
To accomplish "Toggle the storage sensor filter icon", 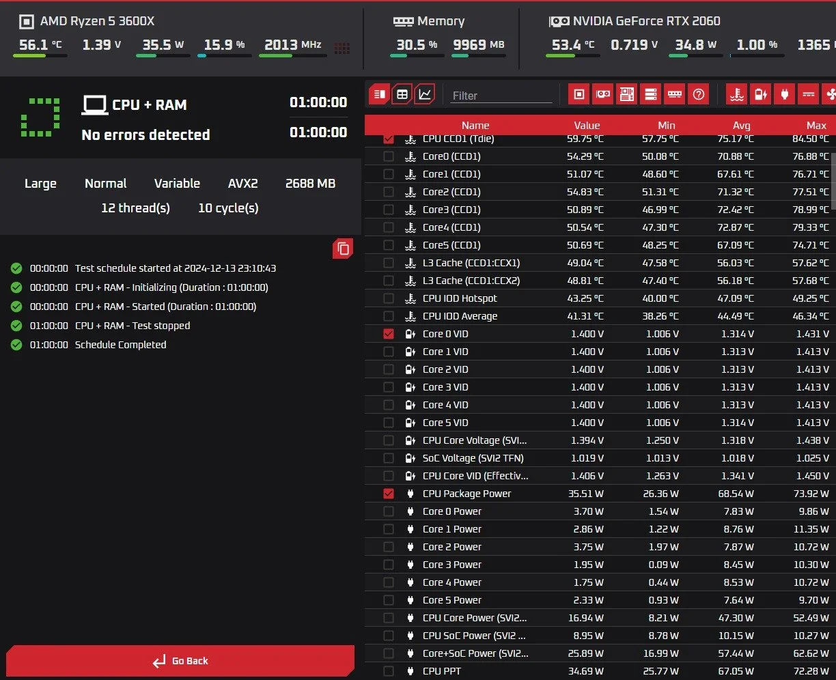I will click(650, 94).
